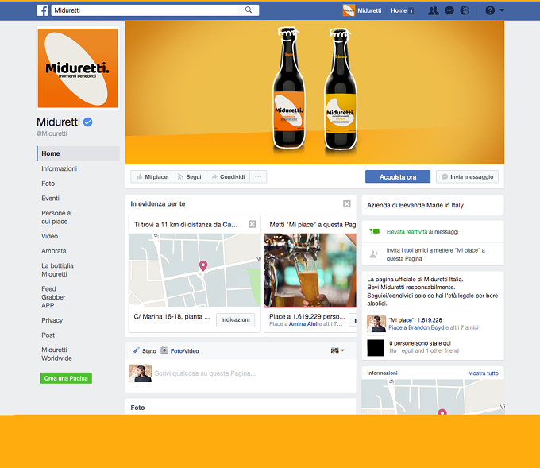This screenshot has width=540, height=468.
Task: Click the Elevata reattività message icon
Action: coord(374,231)
